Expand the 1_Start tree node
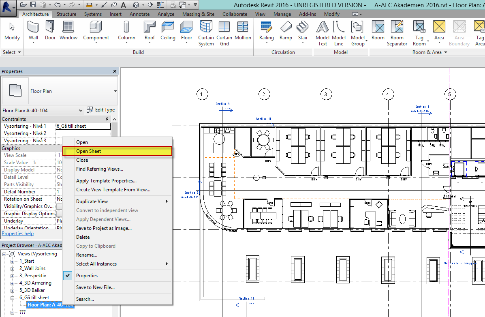The height and width of the screenshot is (317, 485). [13, 261]
